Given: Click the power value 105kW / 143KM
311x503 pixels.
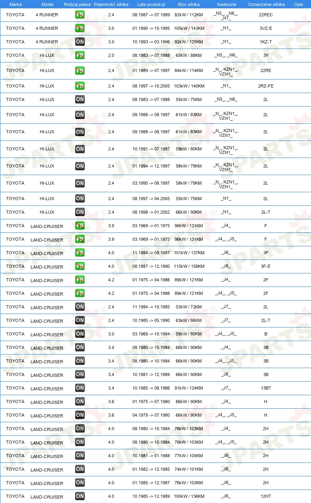Looking at the screenshot, I should click(189, 28).
